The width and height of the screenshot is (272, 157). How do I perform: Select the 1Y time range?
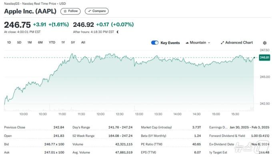pyautogui.click(x=63, y=42)
